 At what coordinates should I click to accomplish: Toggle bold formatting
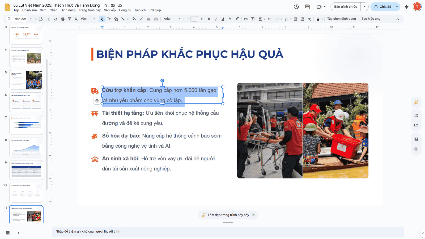[x=209, y=19]
